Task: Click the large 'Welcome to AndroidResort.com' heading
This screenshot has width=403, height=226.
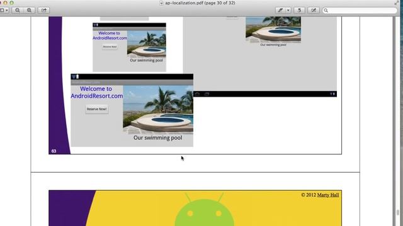Action: (x=96, y=92)
